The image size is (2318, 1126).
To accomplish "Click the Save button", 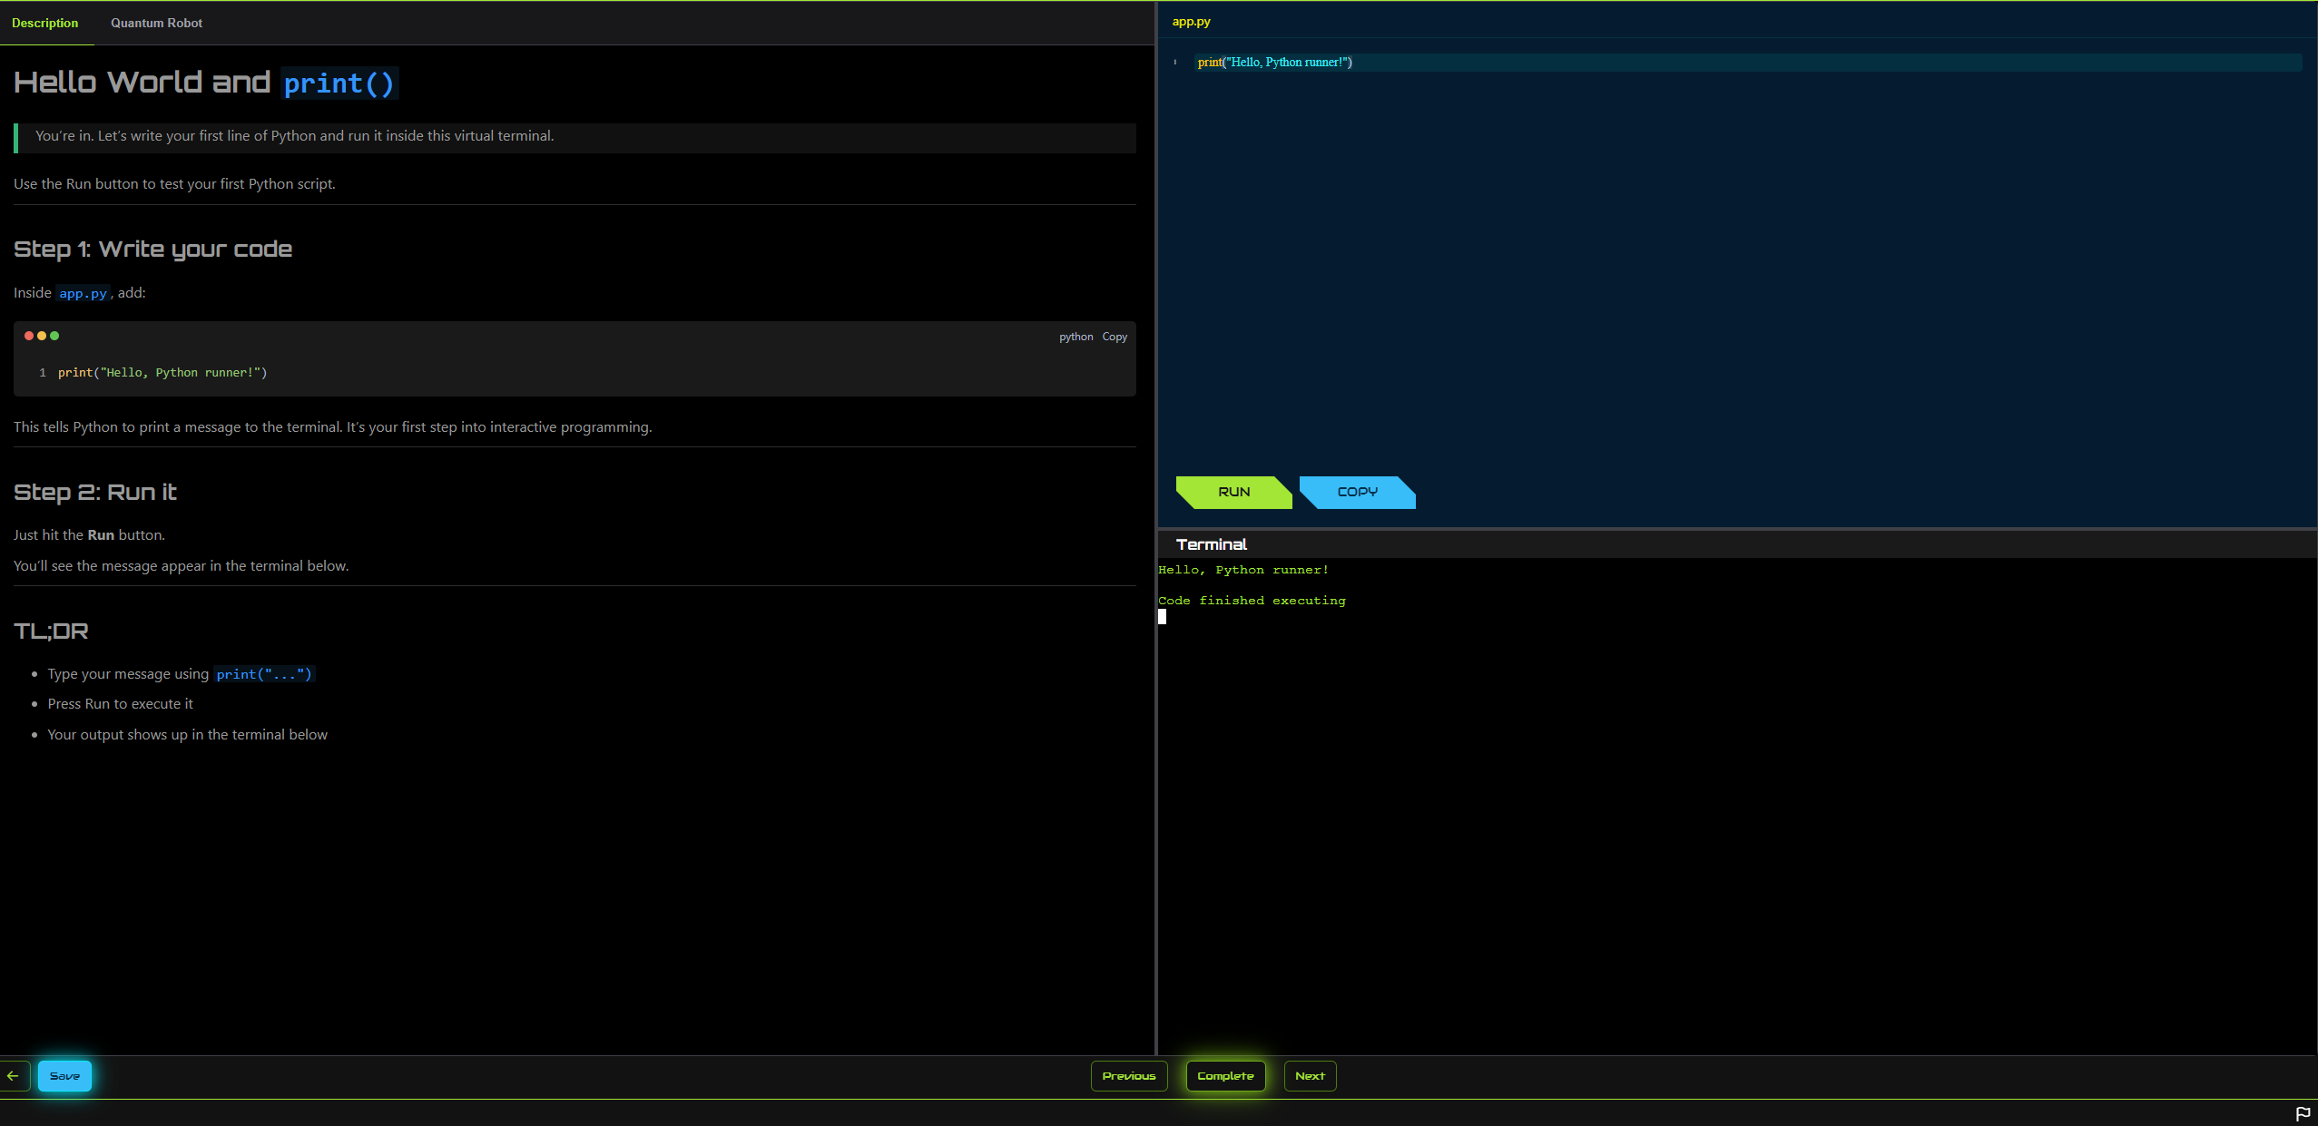I will pos(64,1076).
